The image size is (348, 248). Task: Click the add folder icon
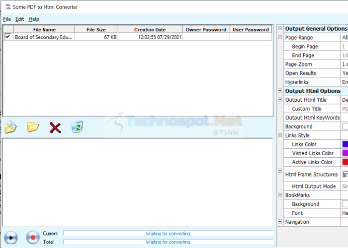click(x=33, y=127)
